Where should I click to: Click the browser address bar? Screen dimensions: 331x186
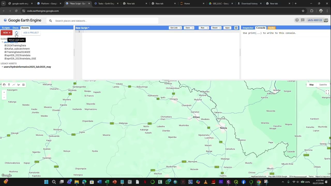(x=160, y=11)
